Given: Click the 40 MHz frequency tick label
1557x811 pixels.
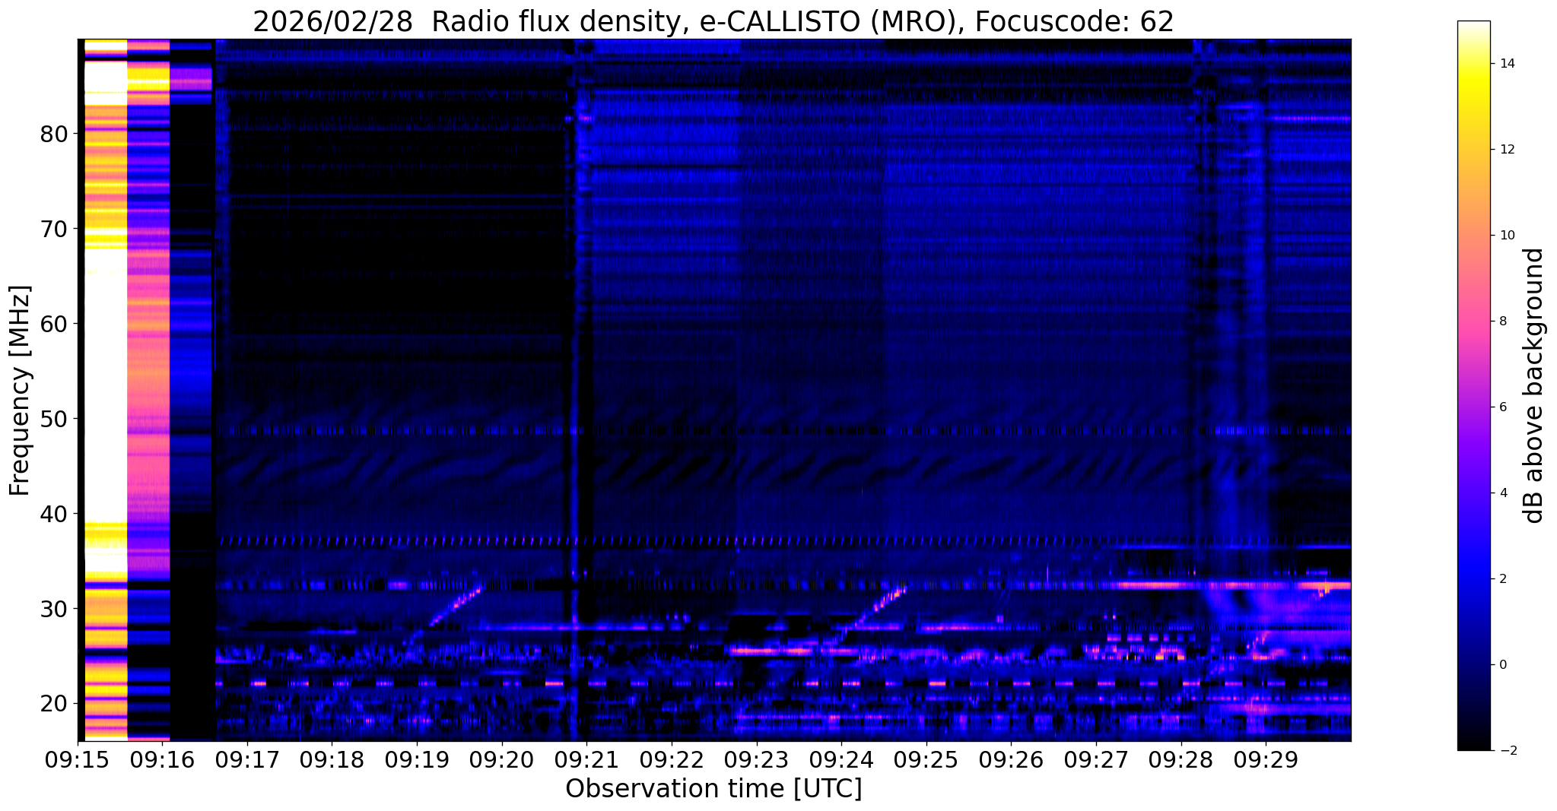Looking at the screenshot, I should pyautogui.click(x=54, y=515).
